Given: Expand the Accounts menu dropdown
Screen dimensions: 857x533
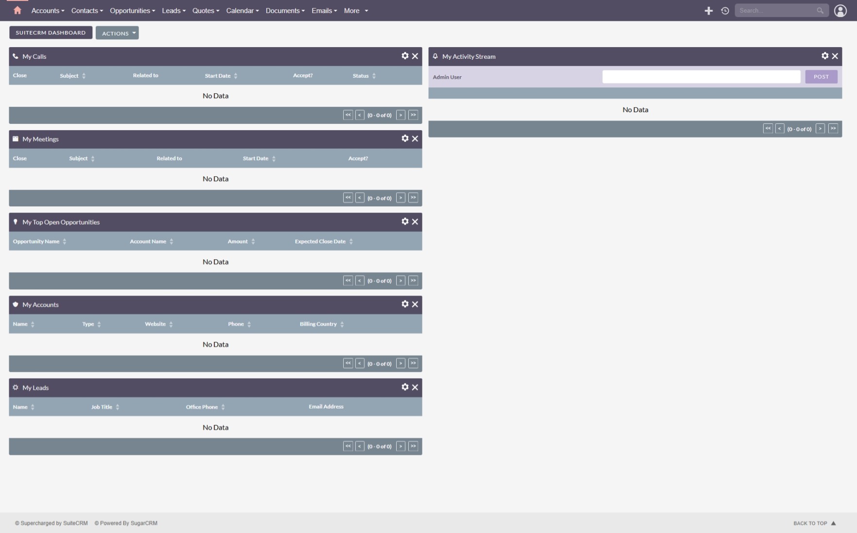Looking at the screenshot, I should pyautogui.click(x=48, y=11).
